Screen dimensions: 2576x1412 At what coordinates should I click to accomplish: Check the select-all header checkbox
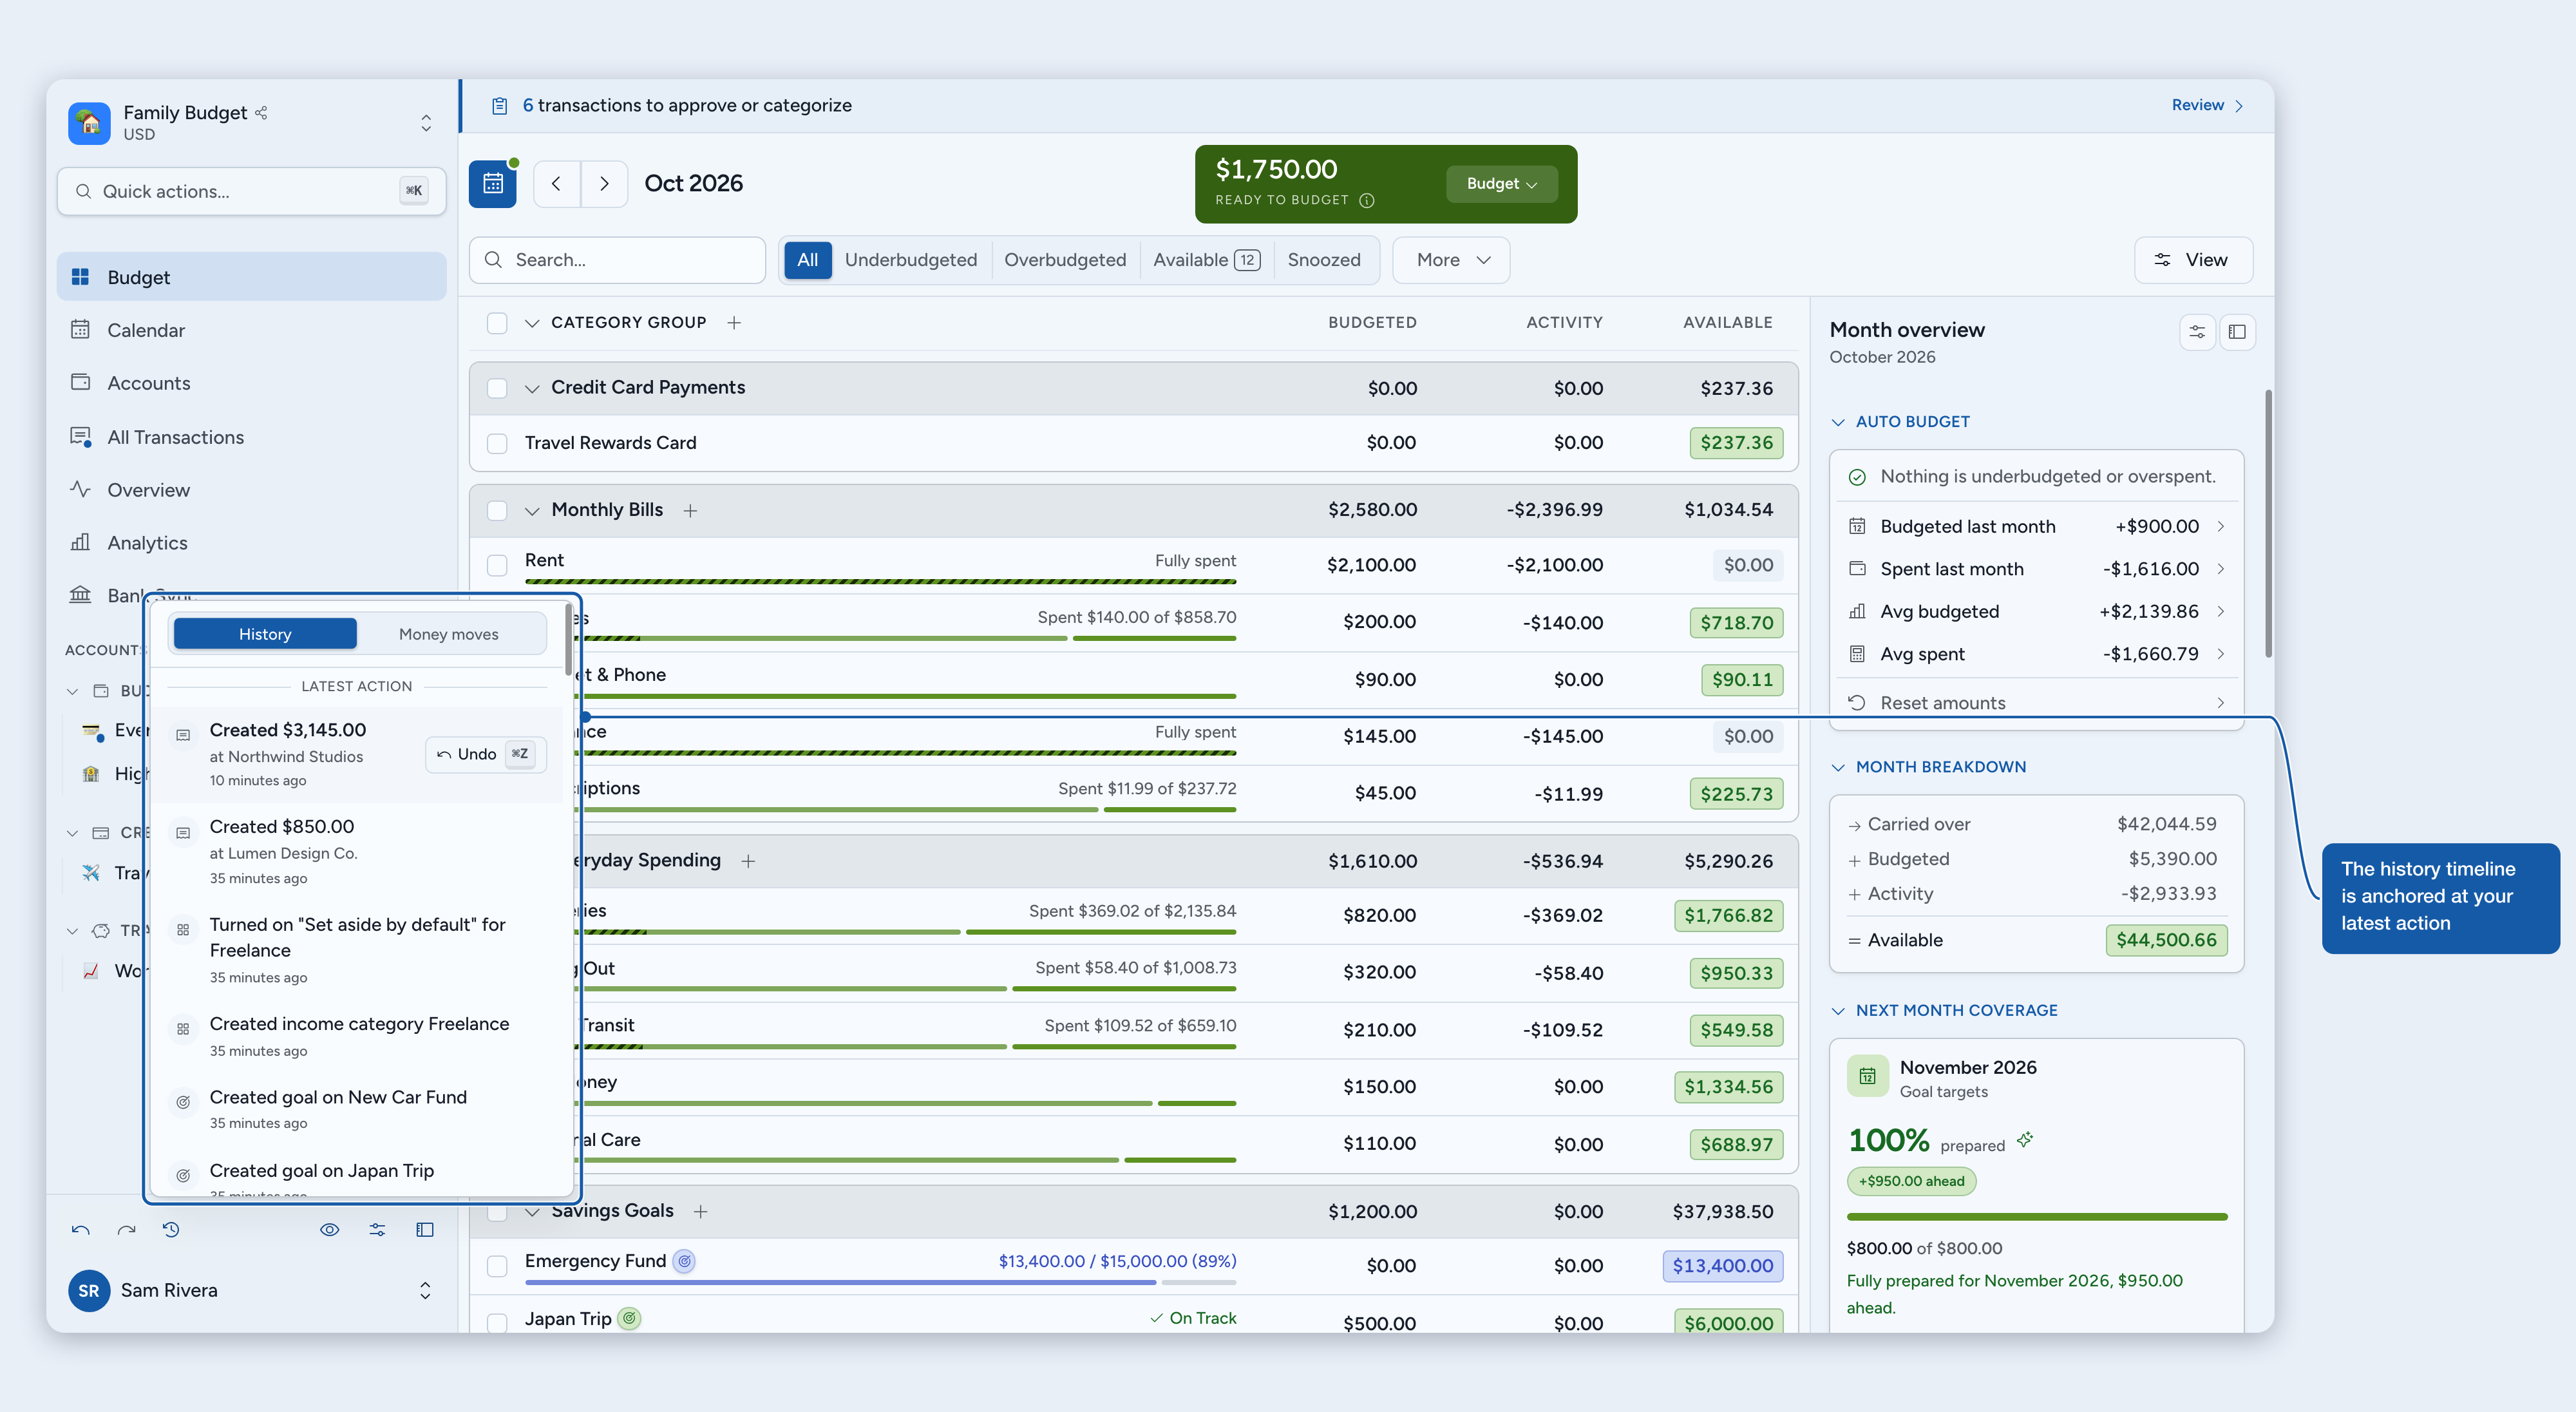point(497,323)
